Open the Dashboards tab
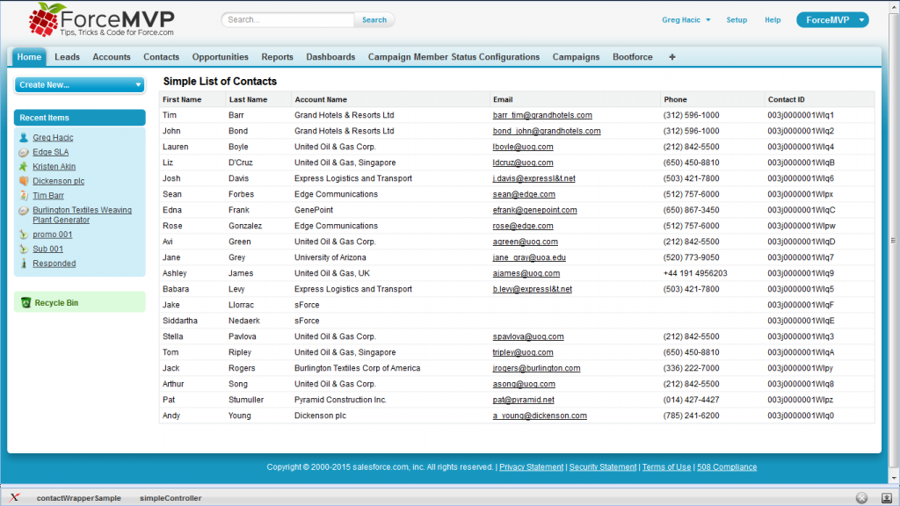This screenshot has width=900, height=506. 330,57
